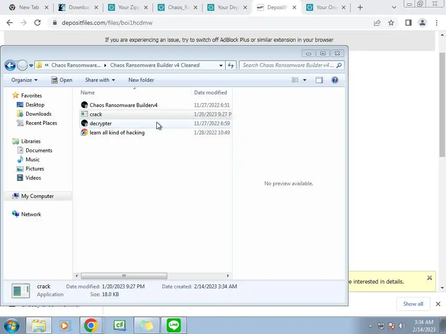The height and width of the screenshot is (334, 446).
Task: Select My Computer in the navigation pane
Action: 37,196
